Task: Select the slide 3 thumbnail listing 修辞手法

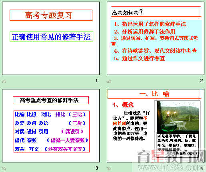Action: point(51,126)
